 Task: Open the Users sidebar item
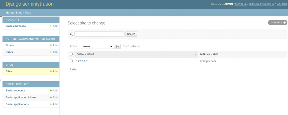pyautogui.click(x=9, y=52)
